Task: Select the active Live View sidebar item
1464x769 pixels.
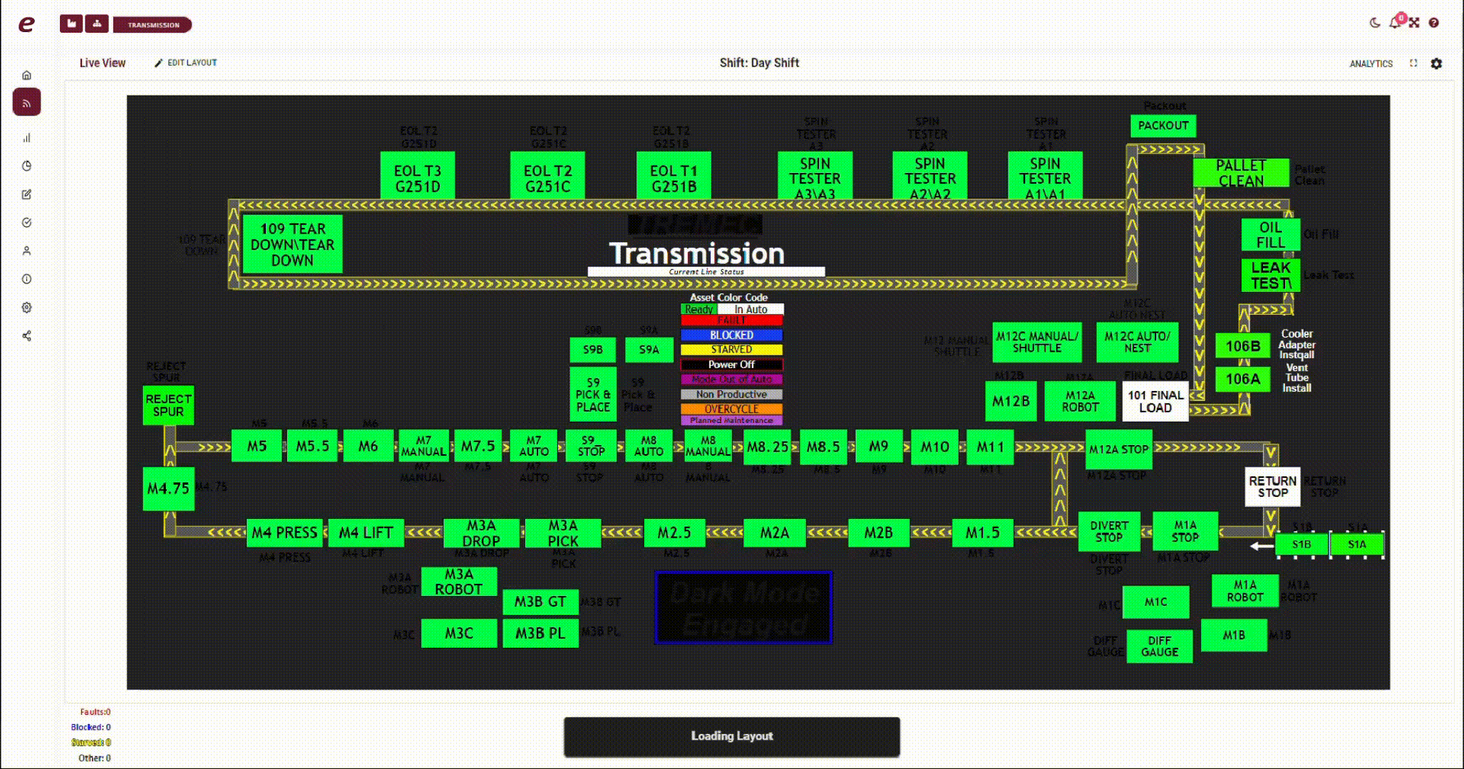Action: pos(26,103)
